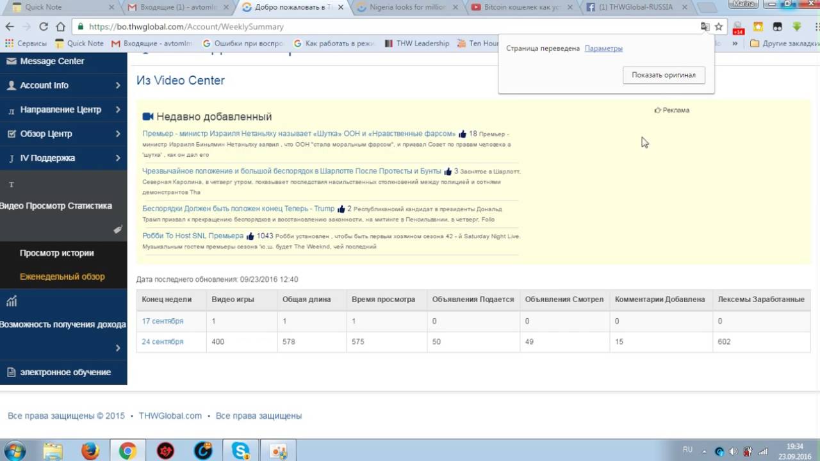
Task: Click the green download arrow extension icon
Action: point(797,27)
